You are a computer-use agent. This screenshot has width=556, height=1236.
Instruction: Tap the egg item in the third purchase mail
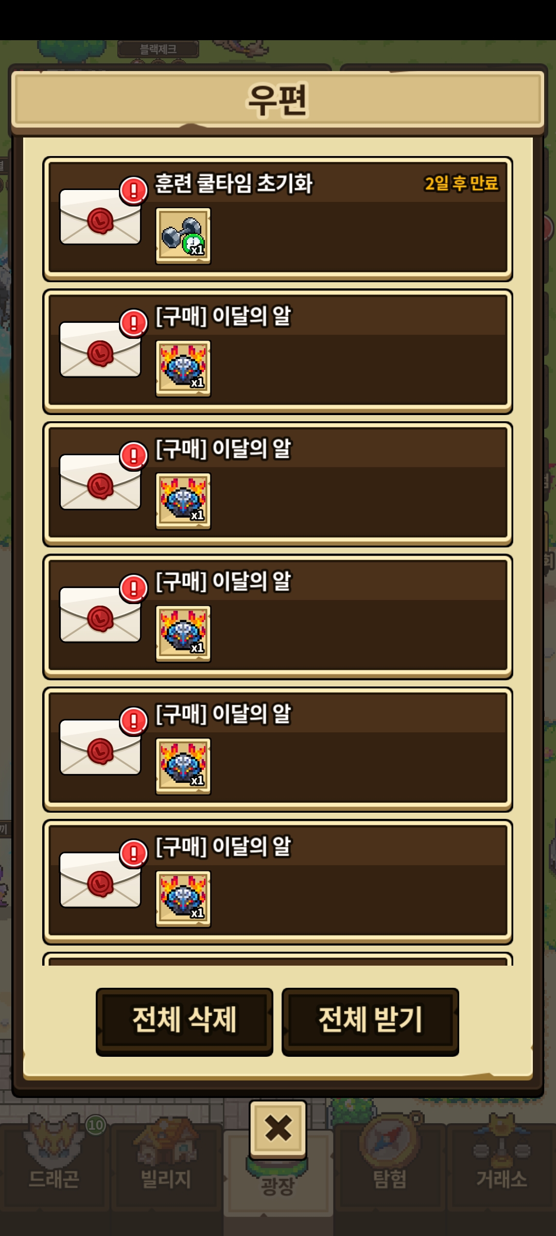click(183, 634)
